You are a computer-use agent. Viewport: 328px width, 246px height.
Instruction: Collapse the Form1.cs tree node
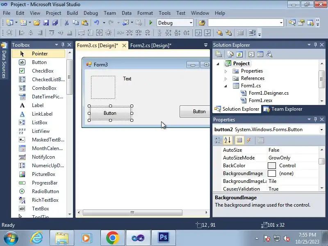pos(225,86)
